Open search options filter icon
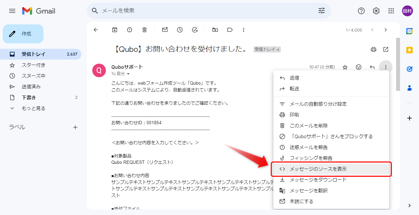The image size is (419, 215). 322,11
